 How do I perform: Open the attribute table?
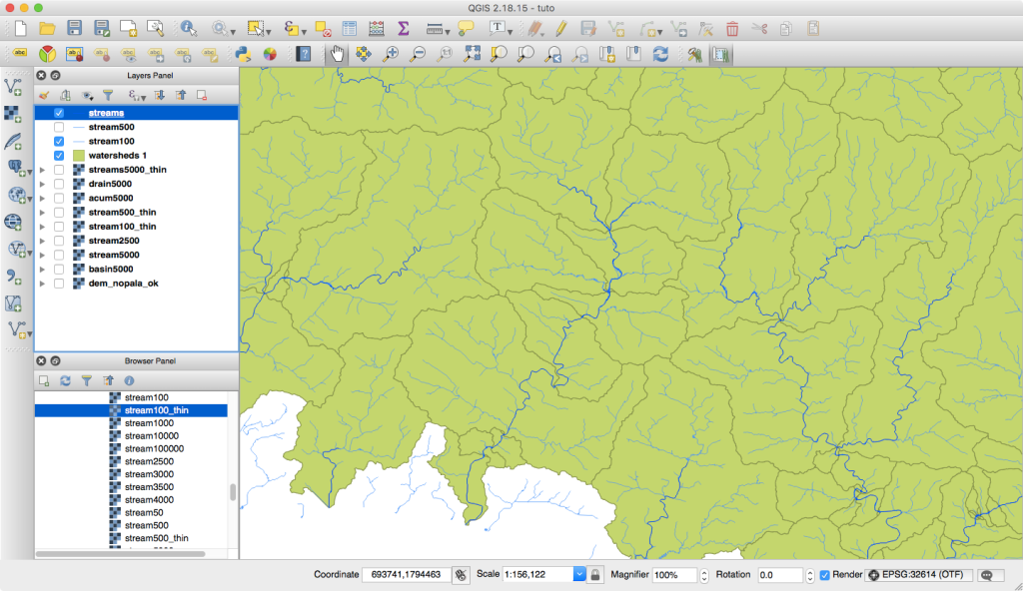(349, 28)
